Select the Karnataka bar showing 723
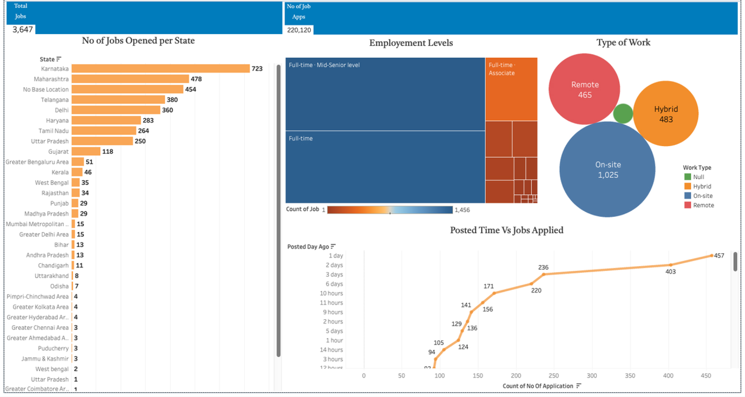The image size is (745, 397). point(160,69)
